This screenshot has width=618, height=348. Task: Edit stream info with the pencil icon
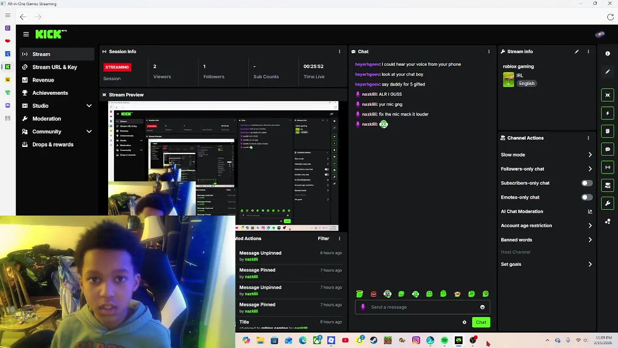tap(576, 52)
